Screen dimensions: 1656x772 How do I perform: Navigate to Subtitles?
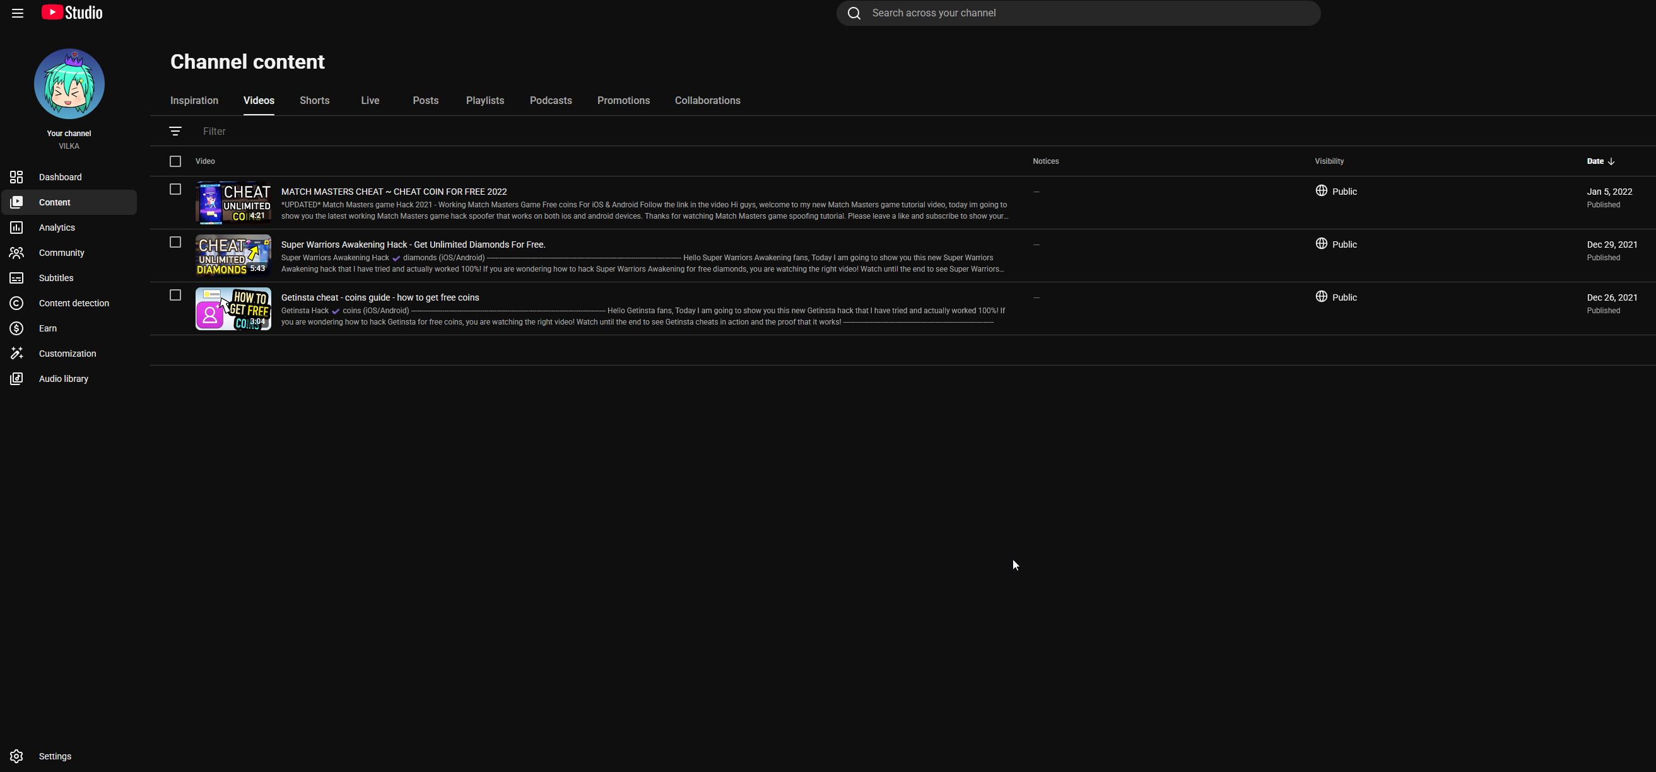69,278
